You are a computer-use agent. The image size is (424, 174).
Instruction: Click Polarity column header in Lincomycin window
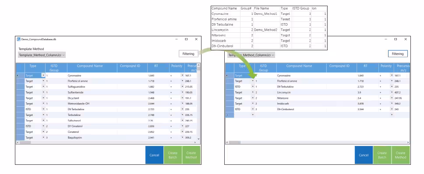click(x=386, y=68)
